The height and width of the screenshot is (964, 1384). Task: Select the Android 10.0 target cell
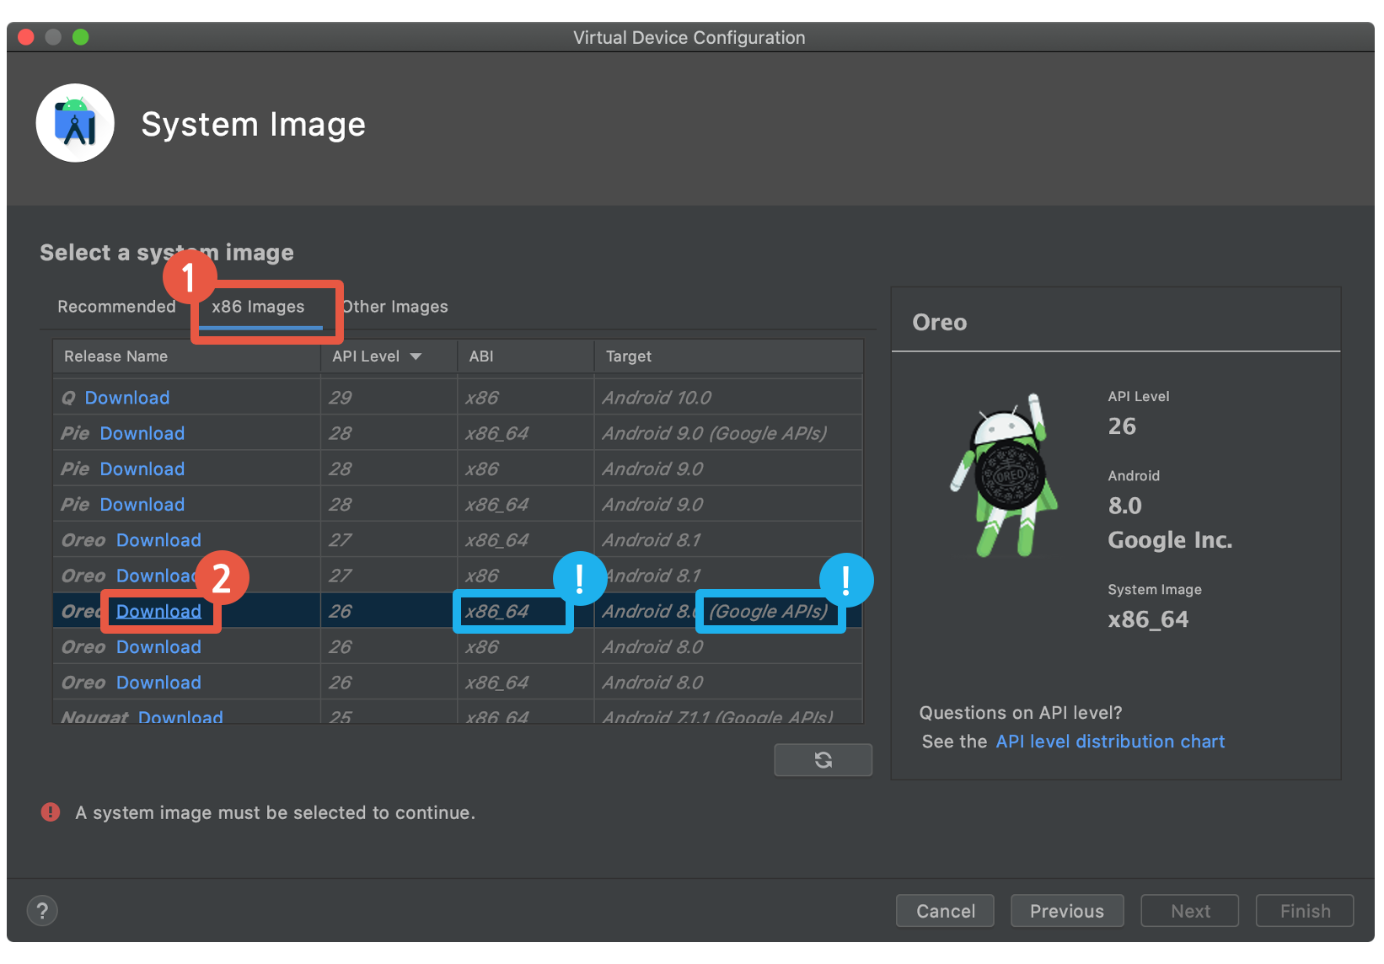tap(728, 398)
